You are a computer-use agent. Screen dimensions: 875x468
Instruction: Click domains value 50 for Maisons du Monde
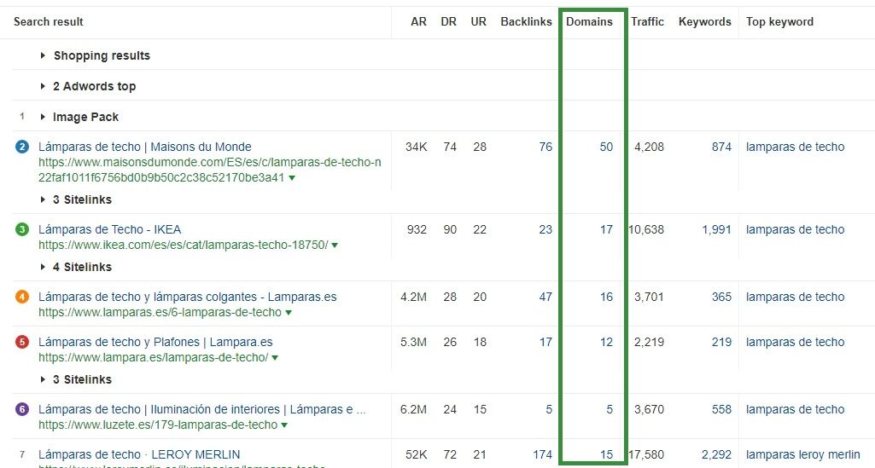(x=606, y=147)
